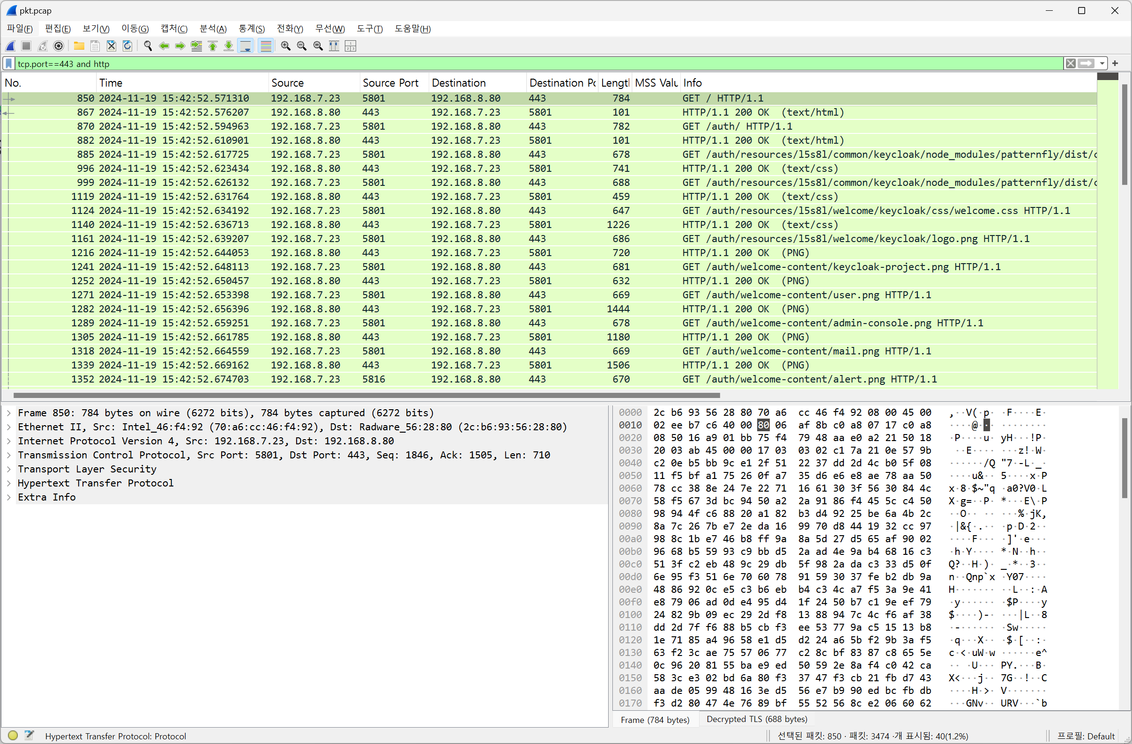Screen dimensions: 1132x744
Task: Click the start capture shark fin icon
Action: click(10, 46)
